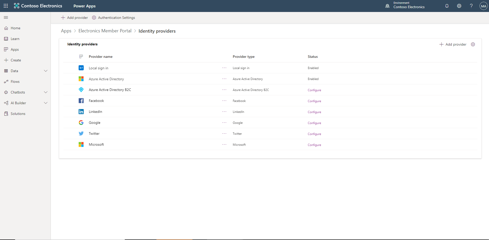Open the app launcher waffle icon
The height and width of the screenshot is (240, 489).
pos(6,6)
